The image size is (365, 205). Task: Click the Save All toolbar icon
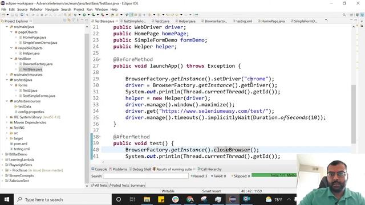(x=17, y=15)
